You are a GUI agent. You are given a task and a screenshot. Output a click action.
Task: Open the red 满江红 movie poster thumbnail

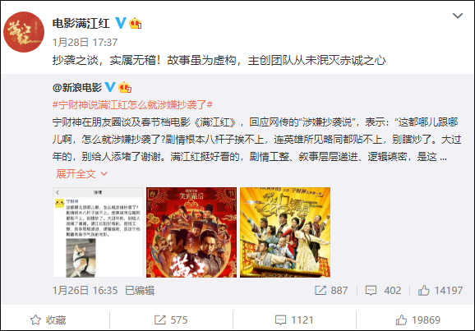[191, 232]
